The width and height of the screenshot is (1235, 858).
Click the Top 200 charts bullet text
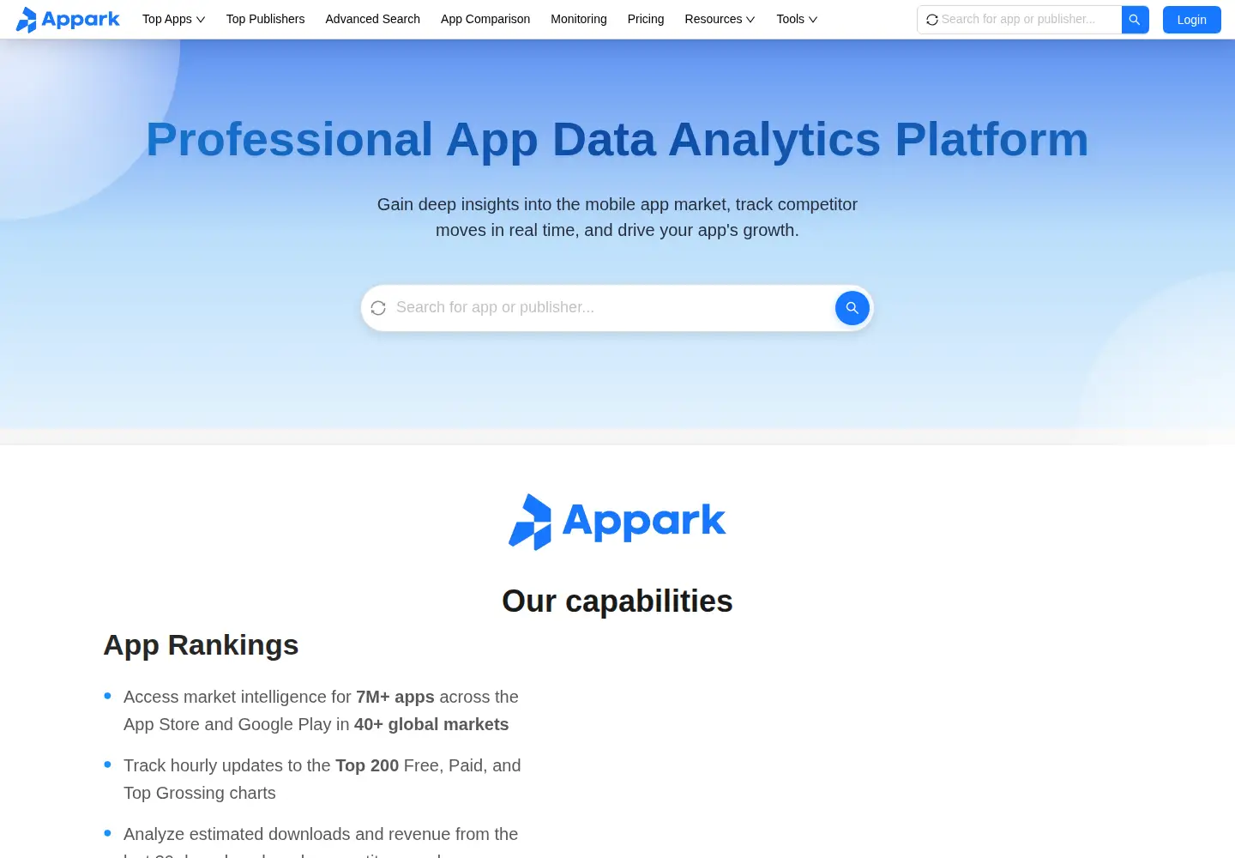point(322,779)
